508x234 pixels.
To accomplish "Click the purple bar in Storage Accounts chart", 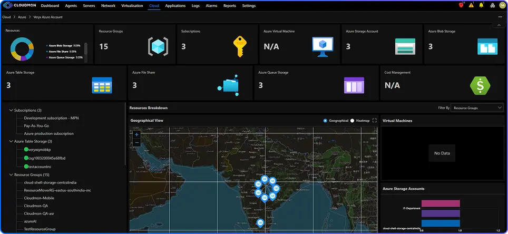I will pyautogui.click(x=441, y=213).
